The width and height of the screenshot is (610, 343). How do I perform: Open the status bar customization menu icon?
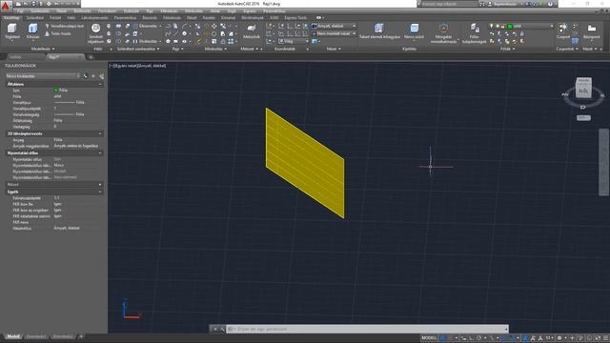606,338
